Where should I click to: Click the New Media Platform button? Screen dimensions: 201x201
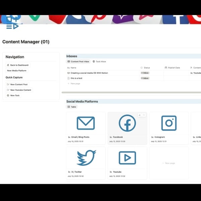pos(17,71)
